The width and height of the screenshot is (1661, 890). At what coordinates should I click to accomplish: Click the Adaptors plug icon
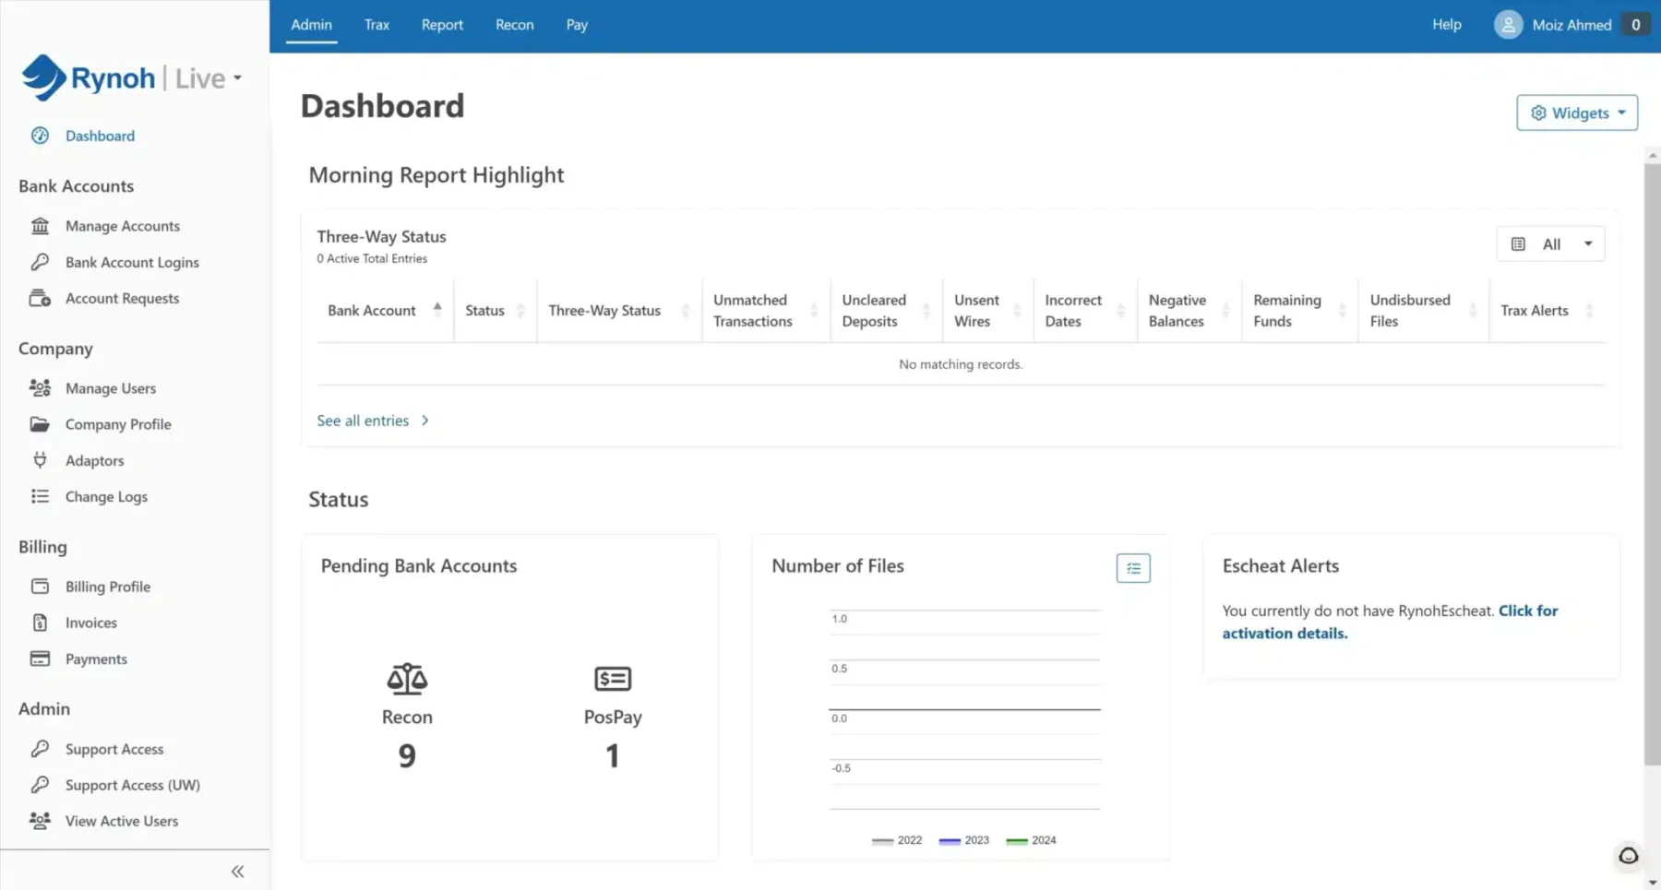pos(40,460)
